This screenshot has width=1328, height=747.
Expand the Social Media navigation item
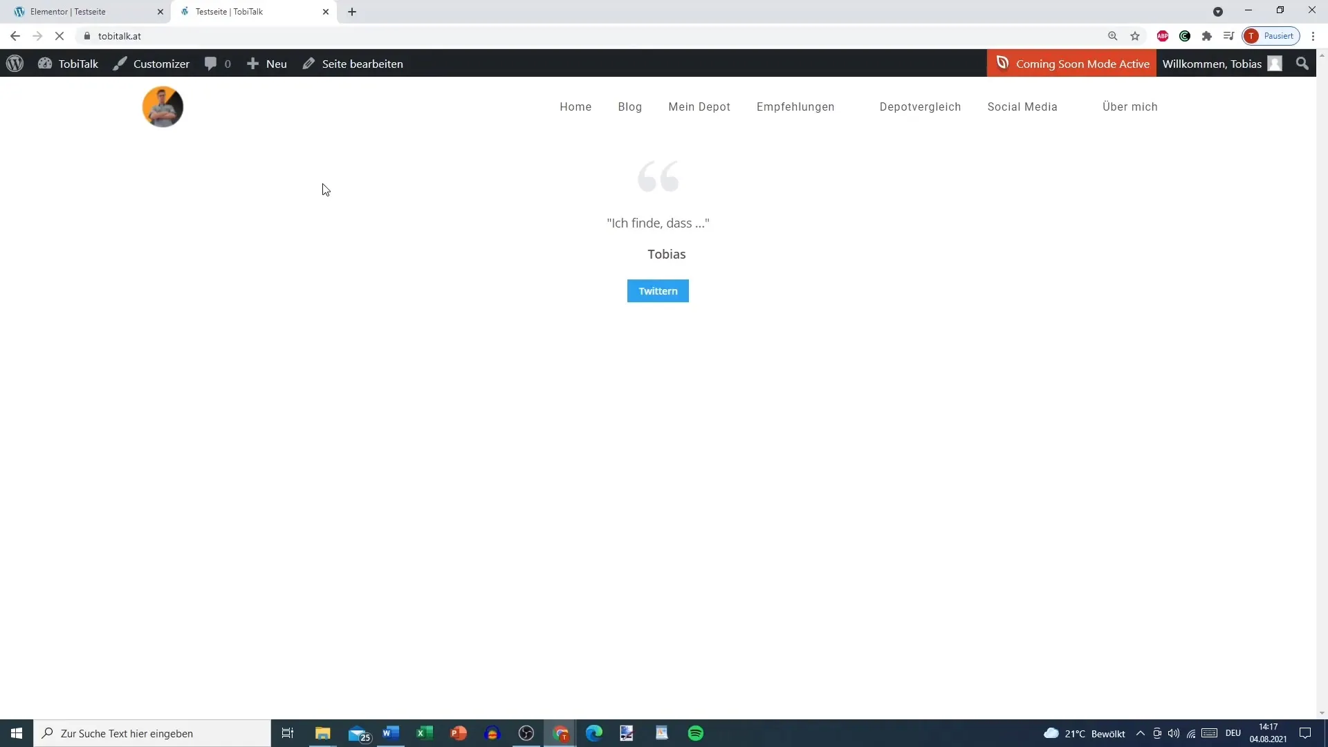click(1022, 107)
